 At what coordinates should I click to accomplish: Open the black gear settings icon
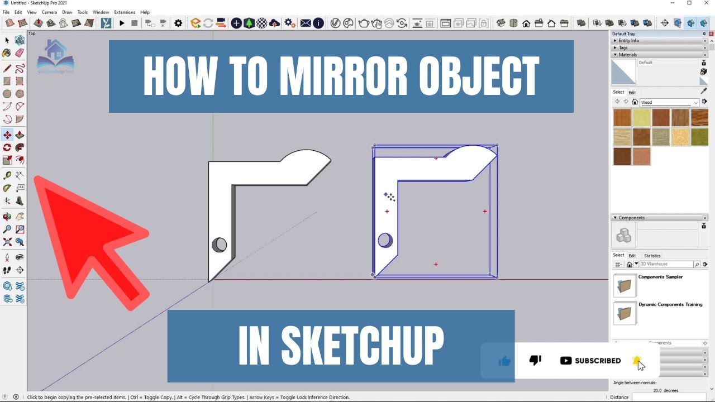pos(178,23)
